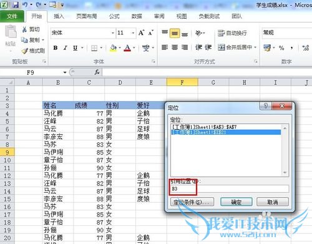
Task: Apply percent style
Action: [x=281, y=48]
